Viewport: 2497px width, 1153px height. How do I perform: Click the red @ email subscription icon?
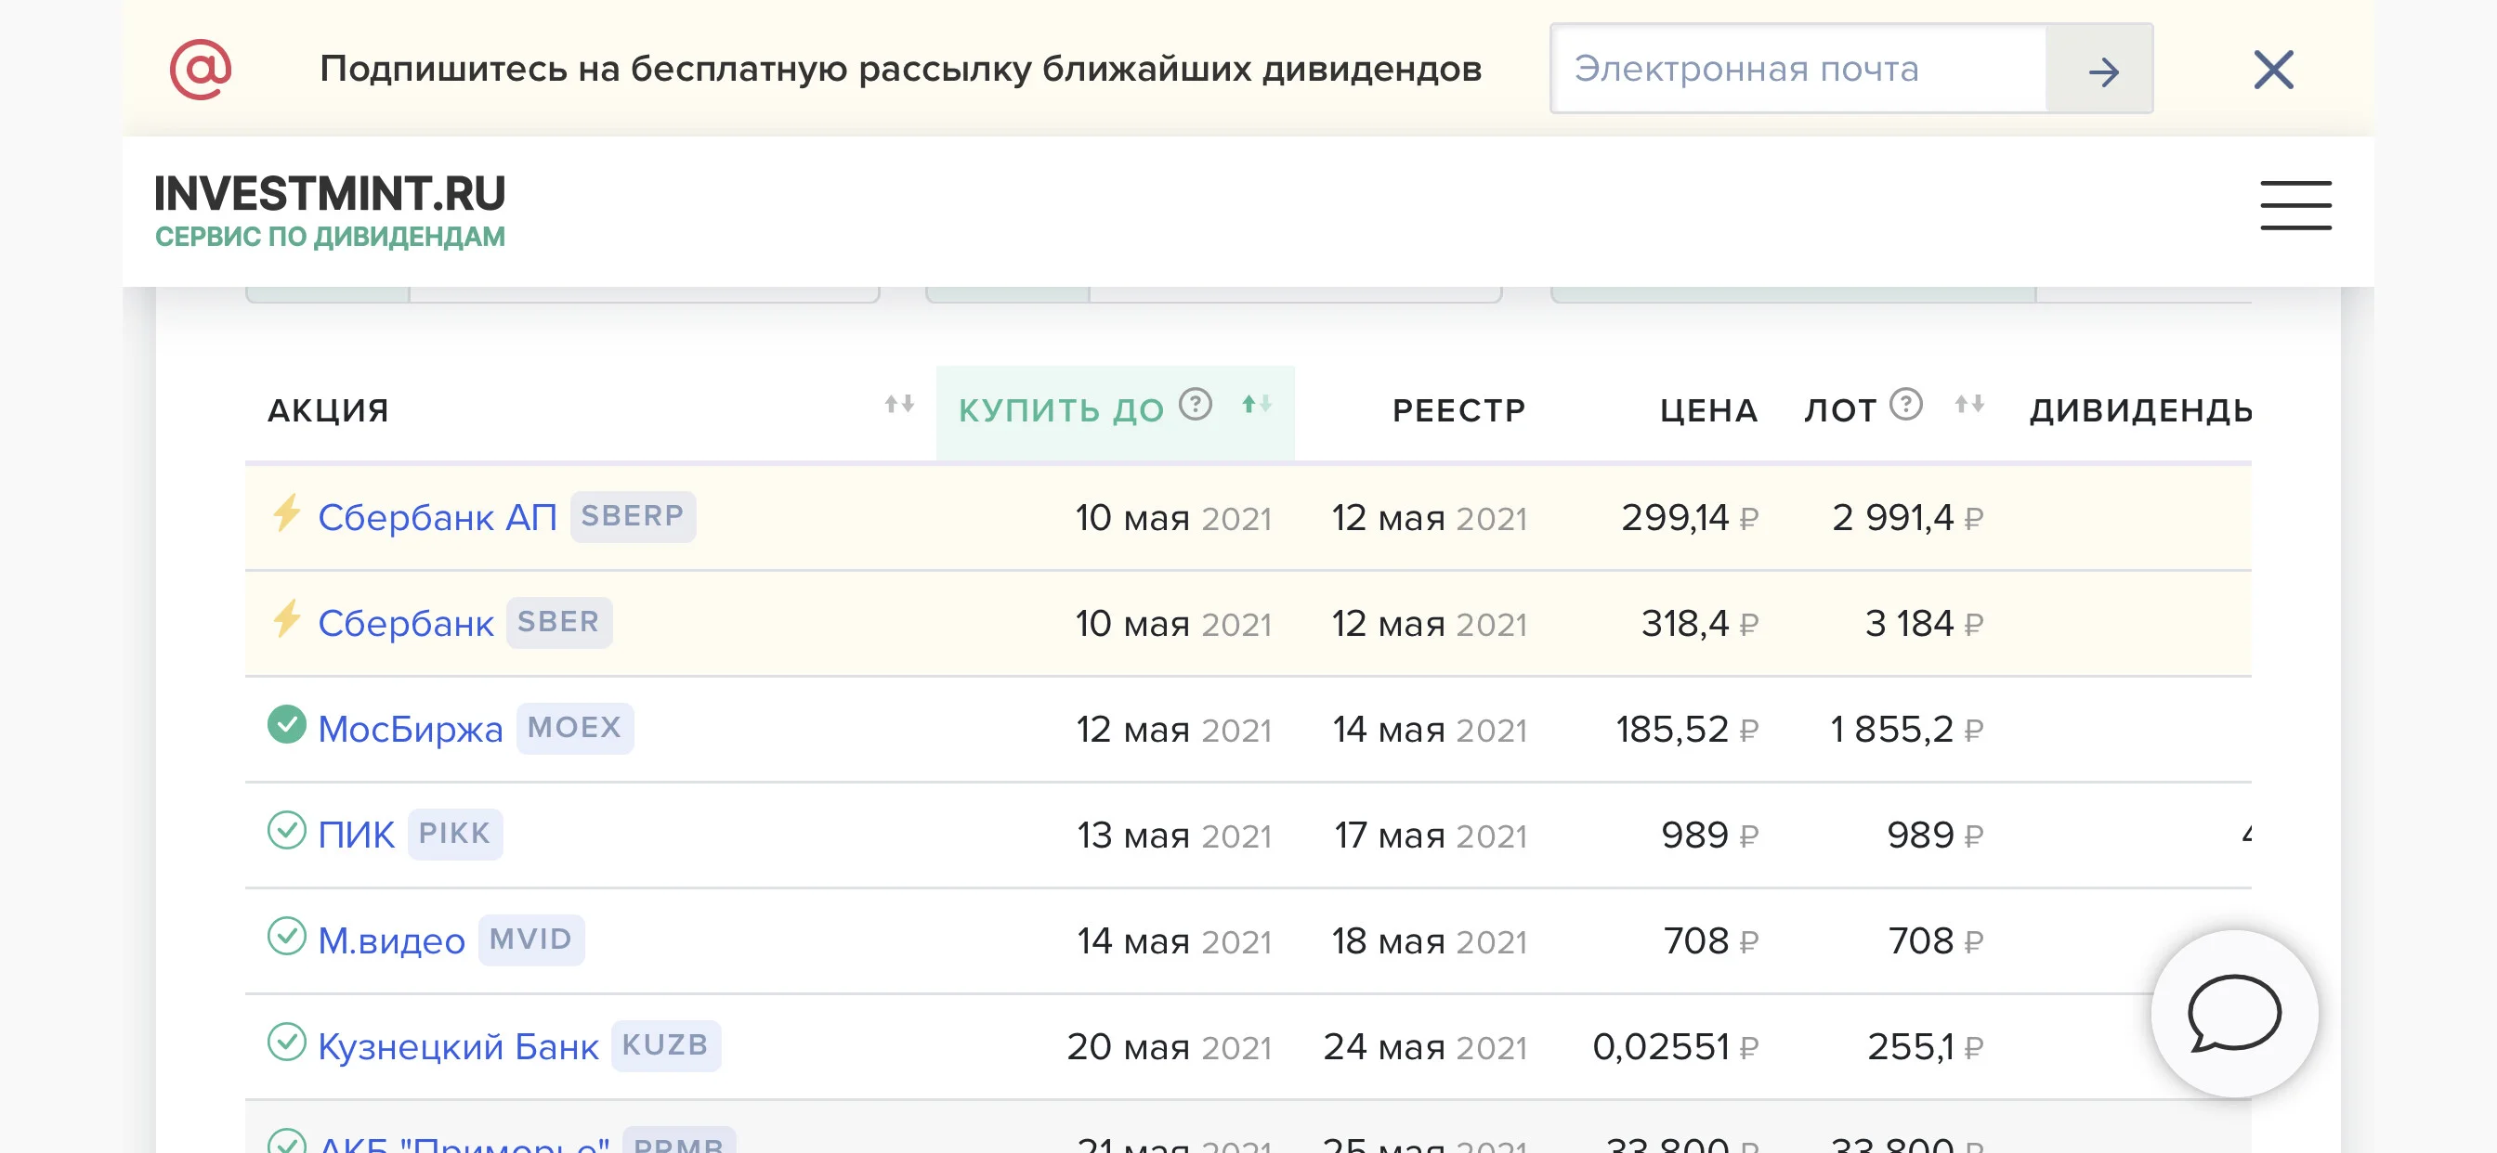tap(201, 69)
